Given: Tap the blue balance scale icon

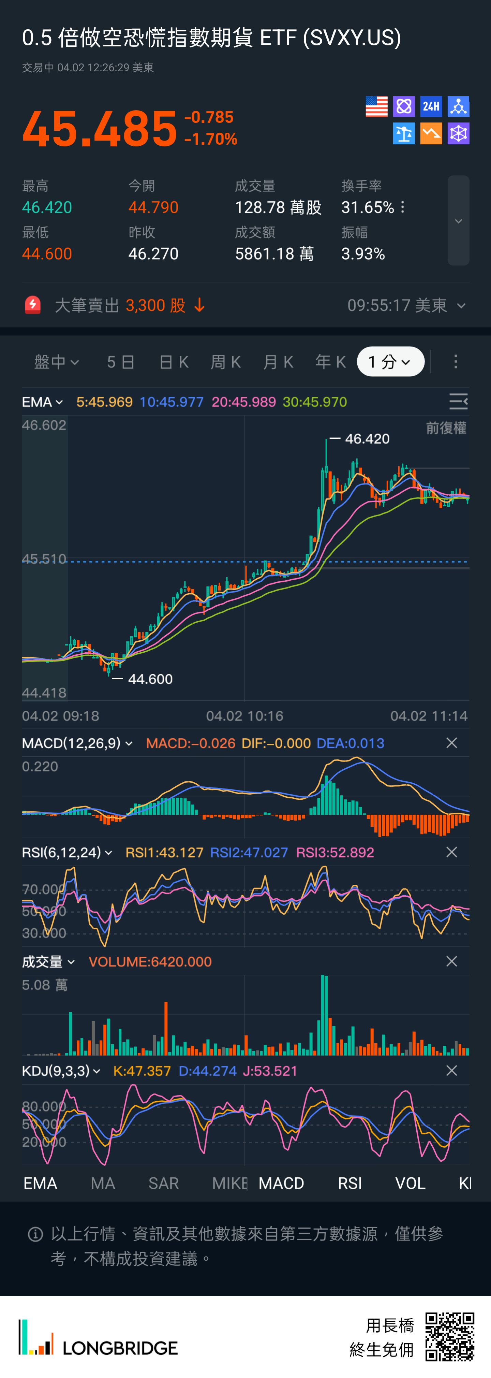Looking at the screenshot, I should tap(404, 134).
